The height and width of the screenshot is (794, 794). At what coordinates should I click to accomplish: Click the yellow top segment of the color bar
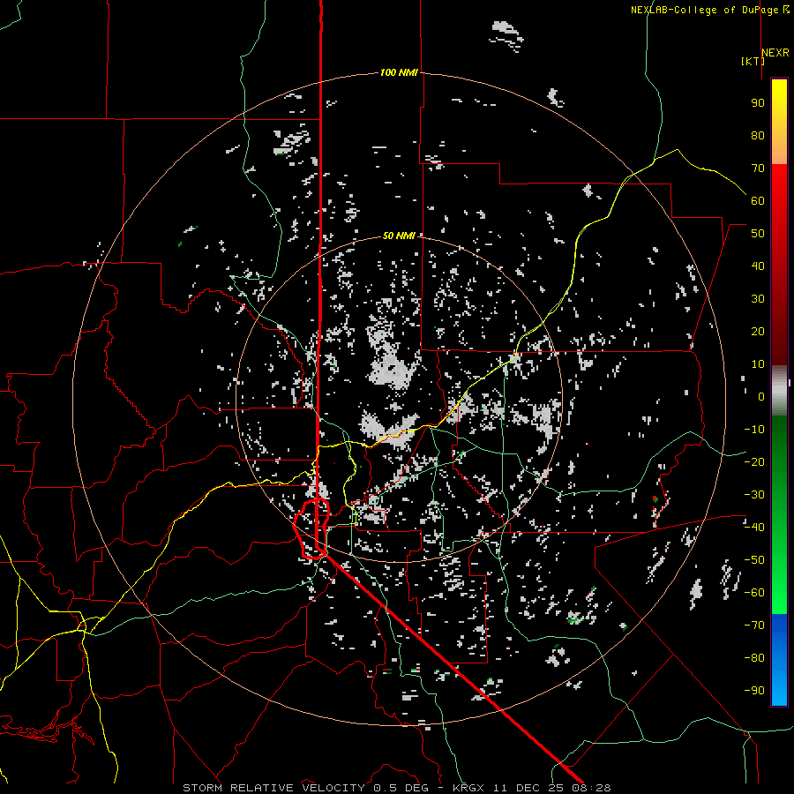tap(779, 122)
